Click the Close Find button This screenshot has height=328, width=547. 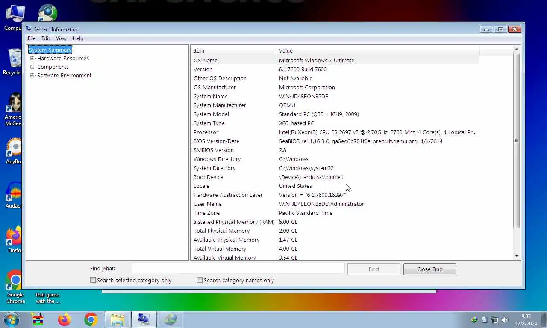(x=430, y=269)
